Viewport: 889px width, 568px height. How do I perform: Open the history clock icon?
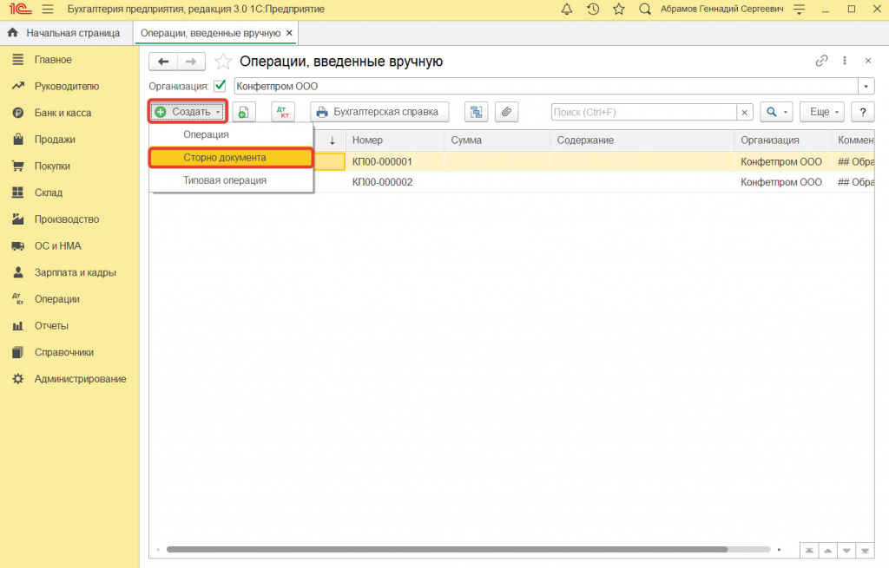[593, 9]
